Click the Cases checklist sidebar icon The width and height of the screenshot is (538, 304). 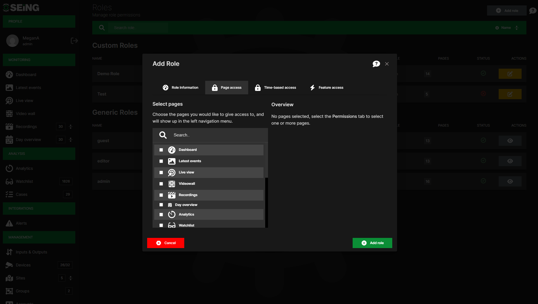[x=9, y=194]
